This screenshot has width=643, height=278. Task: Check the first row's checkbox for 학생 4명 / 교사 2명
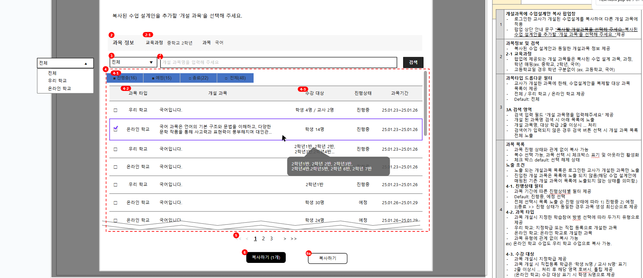115,110
